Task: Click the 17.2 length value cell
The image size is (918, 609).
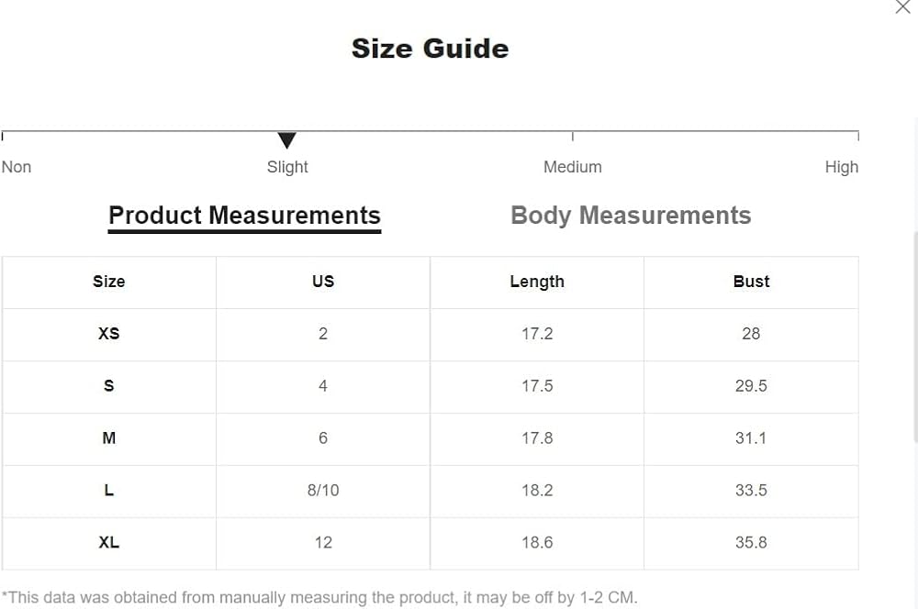Action: (537, 334)
